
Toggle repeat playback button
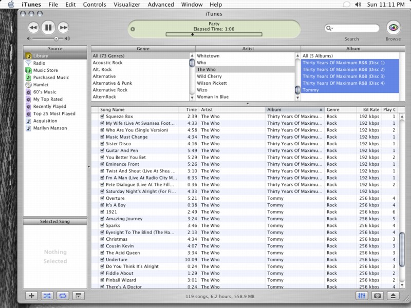(63, 296)
